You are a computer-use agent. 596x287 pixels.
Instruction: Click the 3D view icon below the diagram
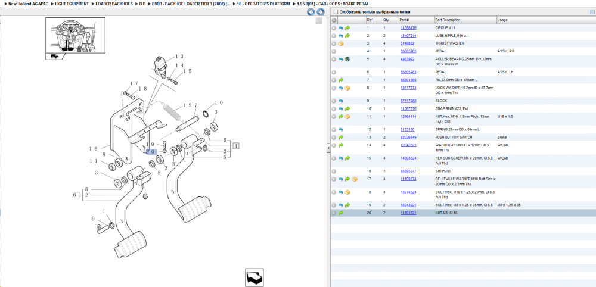coord(254,277)
